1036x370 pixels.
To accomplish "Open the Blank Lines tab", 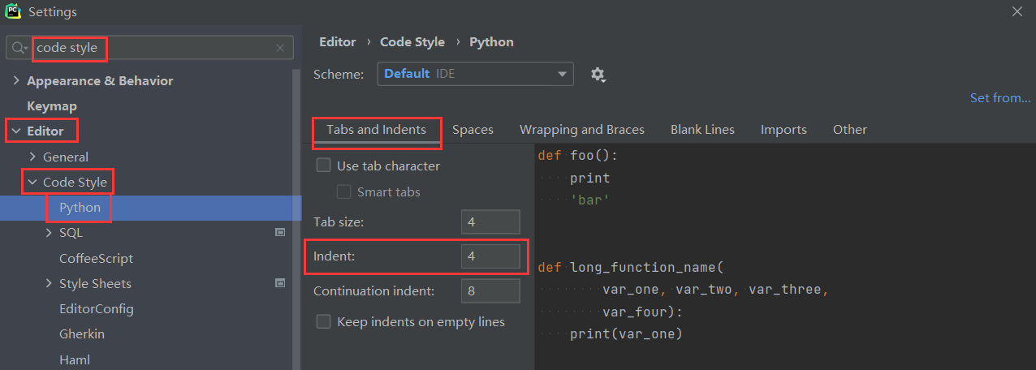I will [x=702, y=130].
